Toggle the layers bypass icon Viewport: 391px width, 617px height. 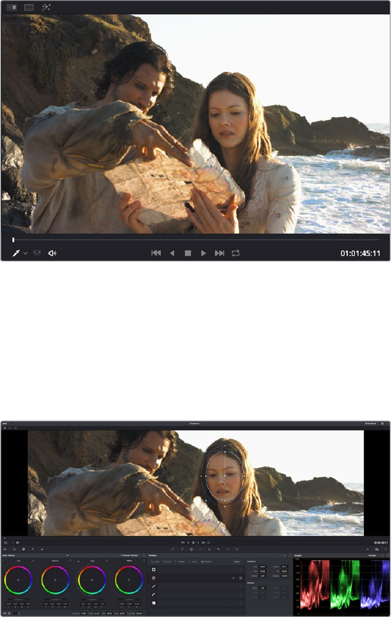[x=37, y=253]
